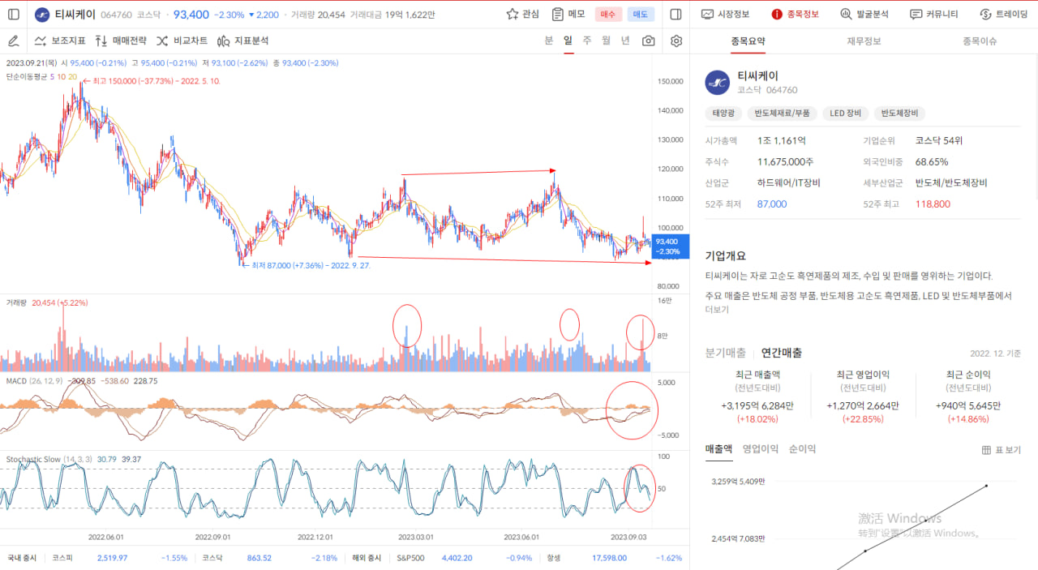The width and height of the screenshot is (1038, 570).
Task: Click 코스닥 index 863.52 in ticker
Action: coord(259,558)
